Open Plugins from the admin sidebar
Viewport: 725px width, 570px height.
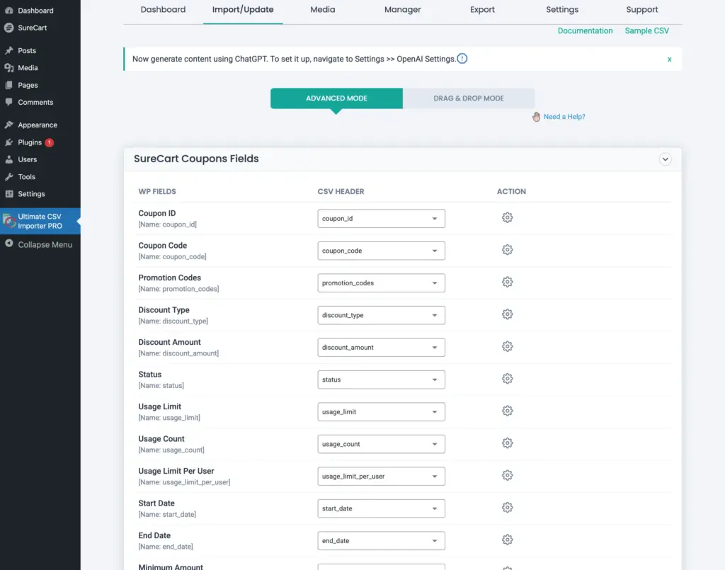[30, 142]
